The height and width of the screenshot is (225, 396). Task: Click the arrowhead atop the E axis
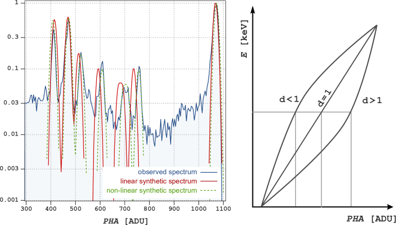click(x=253, y=10)
